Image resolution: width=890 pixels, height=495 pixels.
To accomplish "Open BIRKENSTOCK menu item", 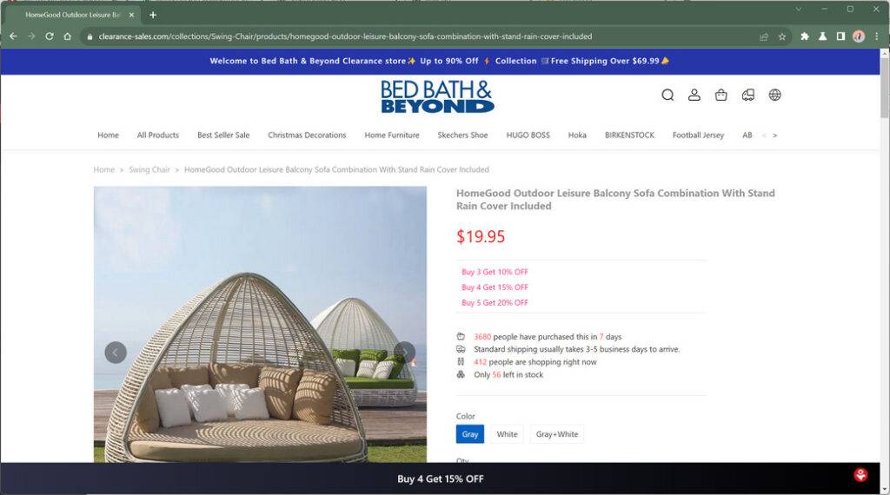I will coord(629,135).
